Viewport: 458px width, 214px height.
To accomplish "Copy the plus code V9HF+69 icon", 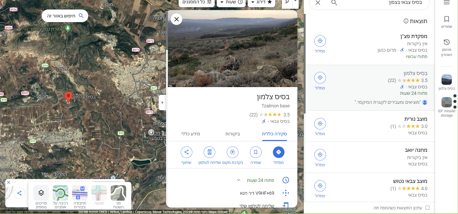I will point(286,193).
